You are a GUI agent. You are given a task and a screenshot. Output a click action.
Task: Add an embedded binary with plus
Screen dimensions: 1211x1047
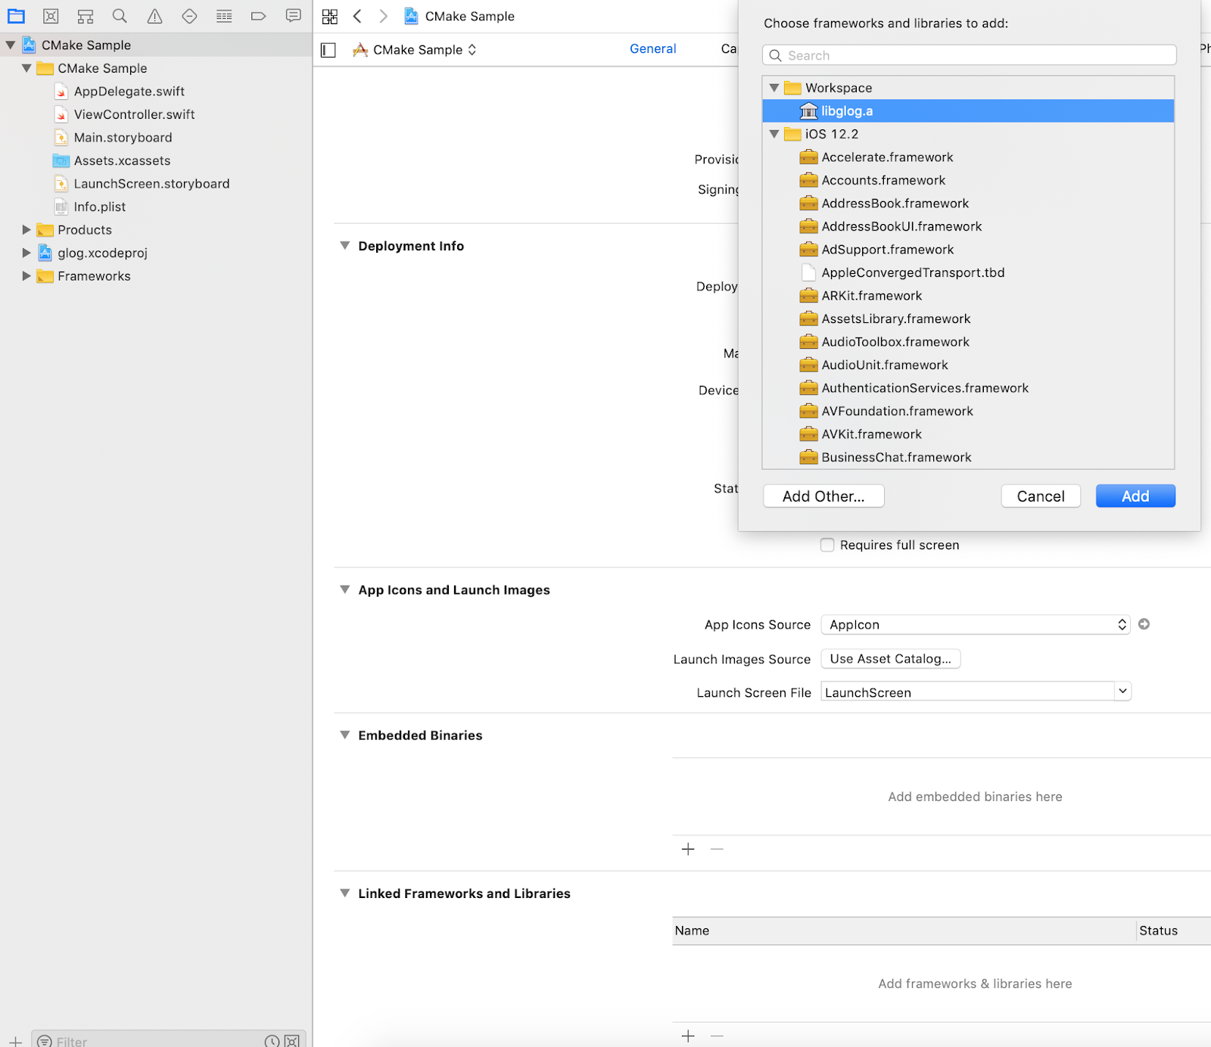688,849
